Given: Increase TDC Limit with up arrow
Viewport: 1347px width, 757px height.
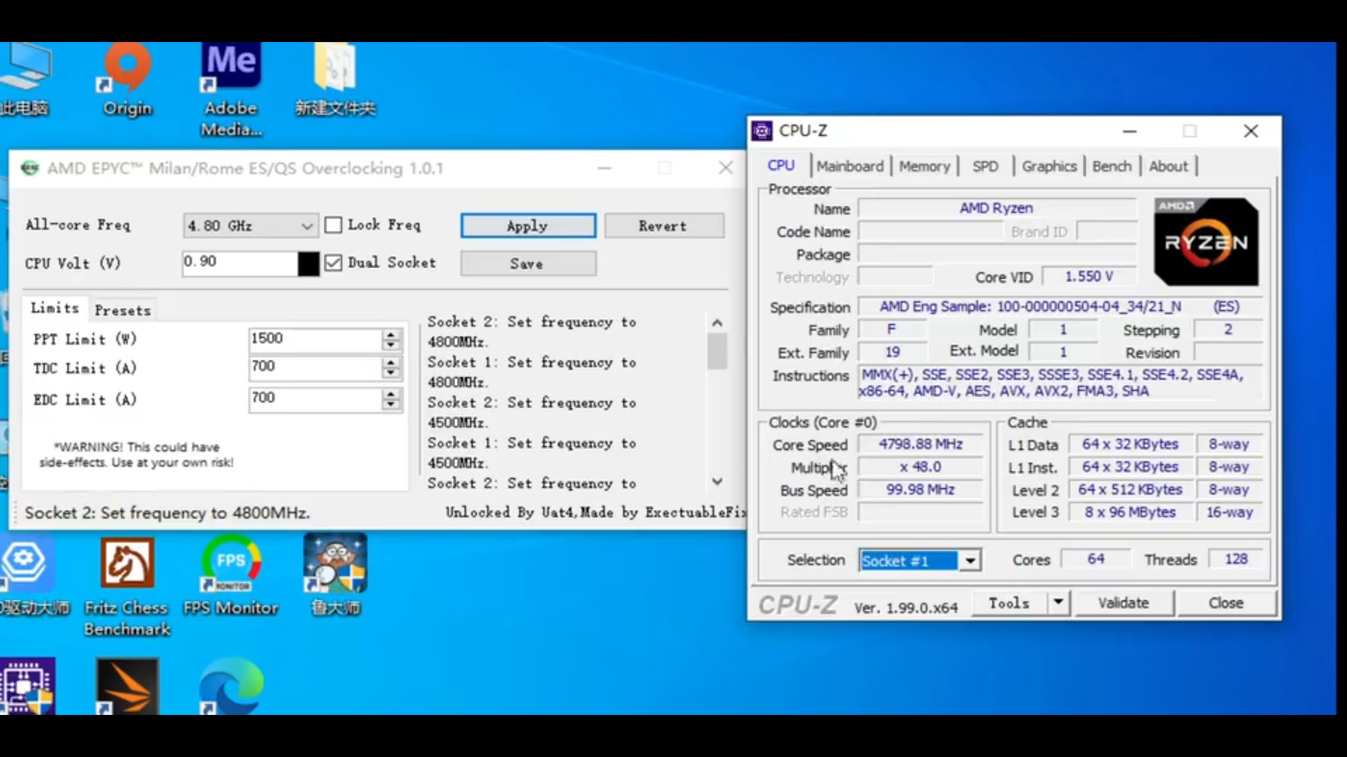Looking at the screenshot, I should tap(390, 363).
